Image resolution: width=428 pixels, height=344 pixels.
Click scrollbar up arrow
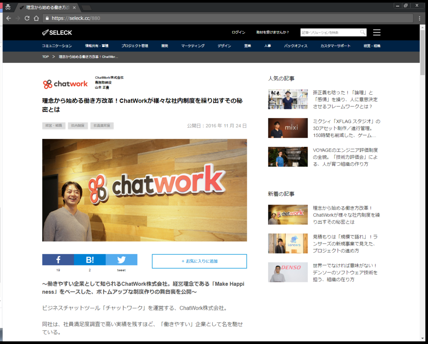pos(423,27)
